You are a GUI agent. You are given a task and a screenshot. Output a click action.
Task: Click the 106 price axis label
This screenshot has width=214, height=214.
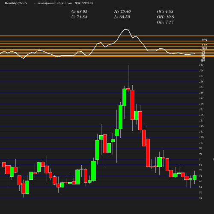click(201, 137)
